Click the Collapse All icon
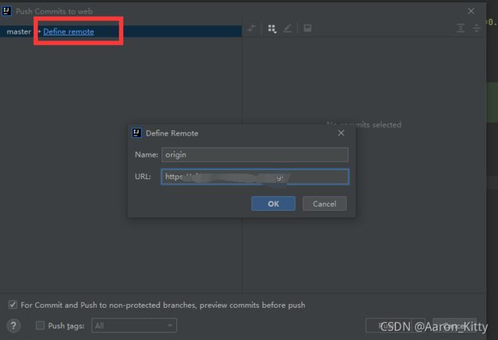 coord(477,28)
